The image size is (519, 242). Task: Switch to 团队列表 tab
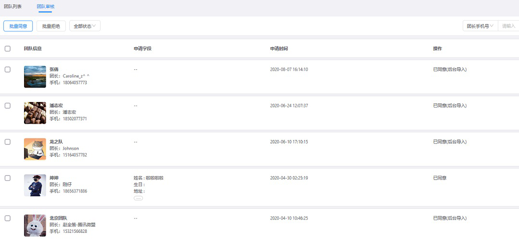point(13,6)
